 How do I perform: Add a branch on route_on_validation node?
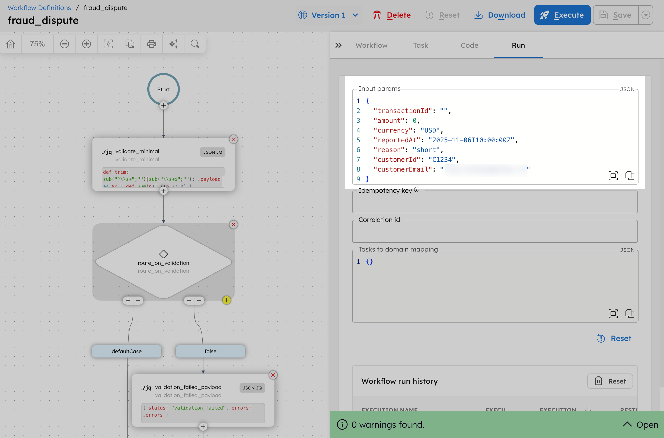(226, 300)
